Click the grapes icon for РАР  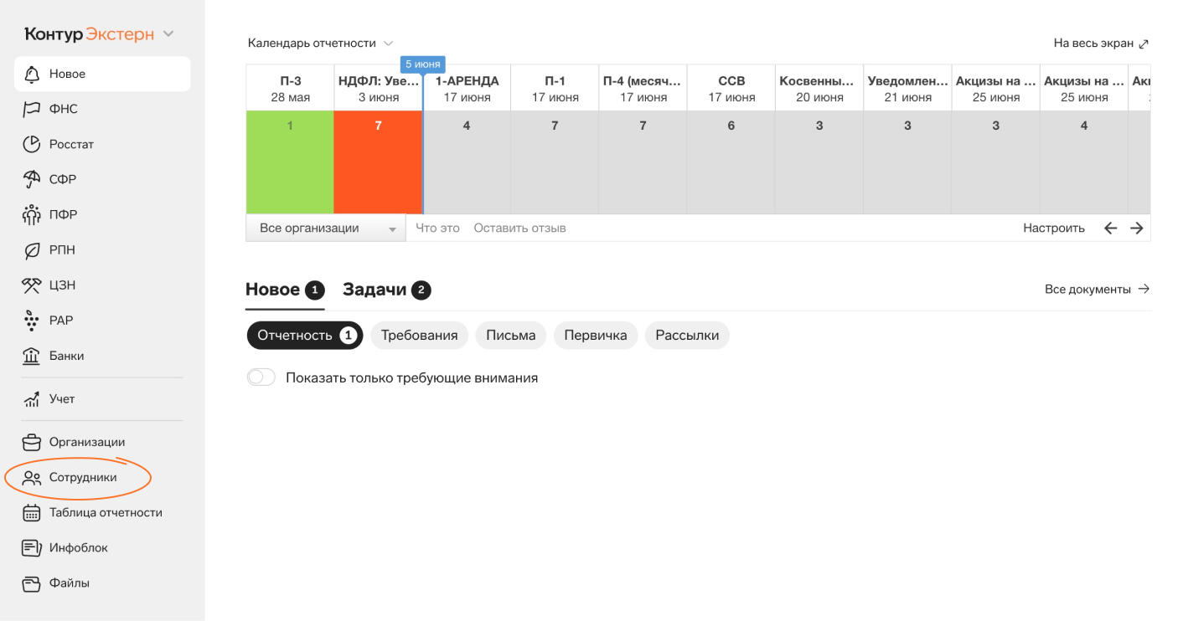32,320
